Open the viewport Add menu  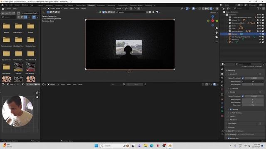pos(78,8)
